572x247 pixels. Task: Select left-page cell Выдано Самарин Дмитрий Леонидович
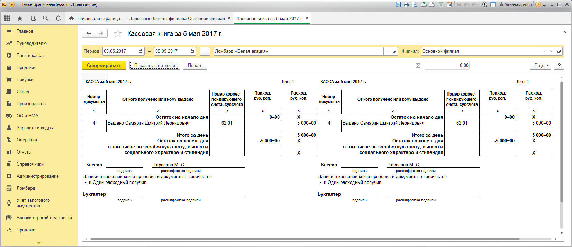click(158, 126)
